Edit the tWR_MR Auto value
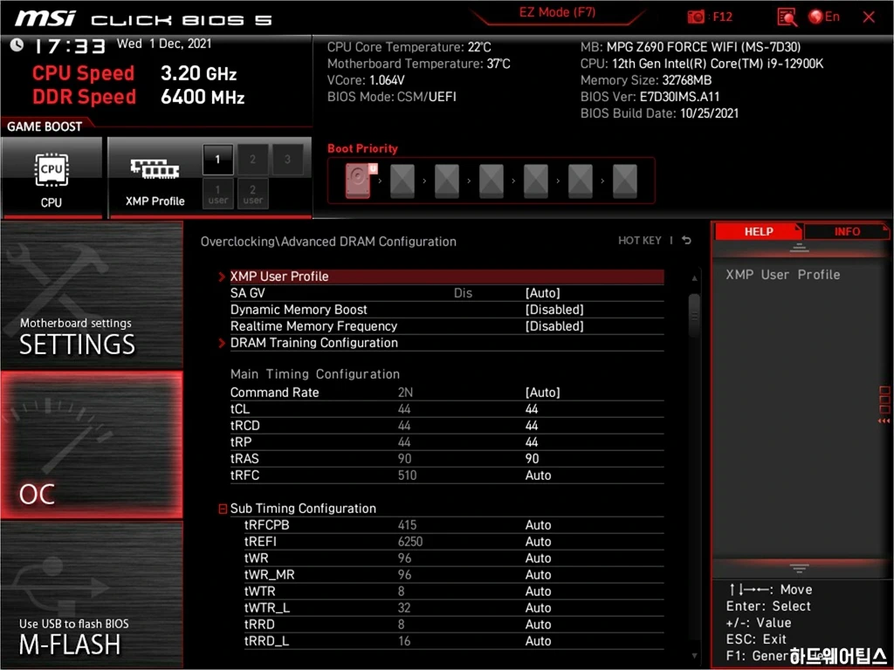Screen dimensions: 894x670 [x=538, y=574]
